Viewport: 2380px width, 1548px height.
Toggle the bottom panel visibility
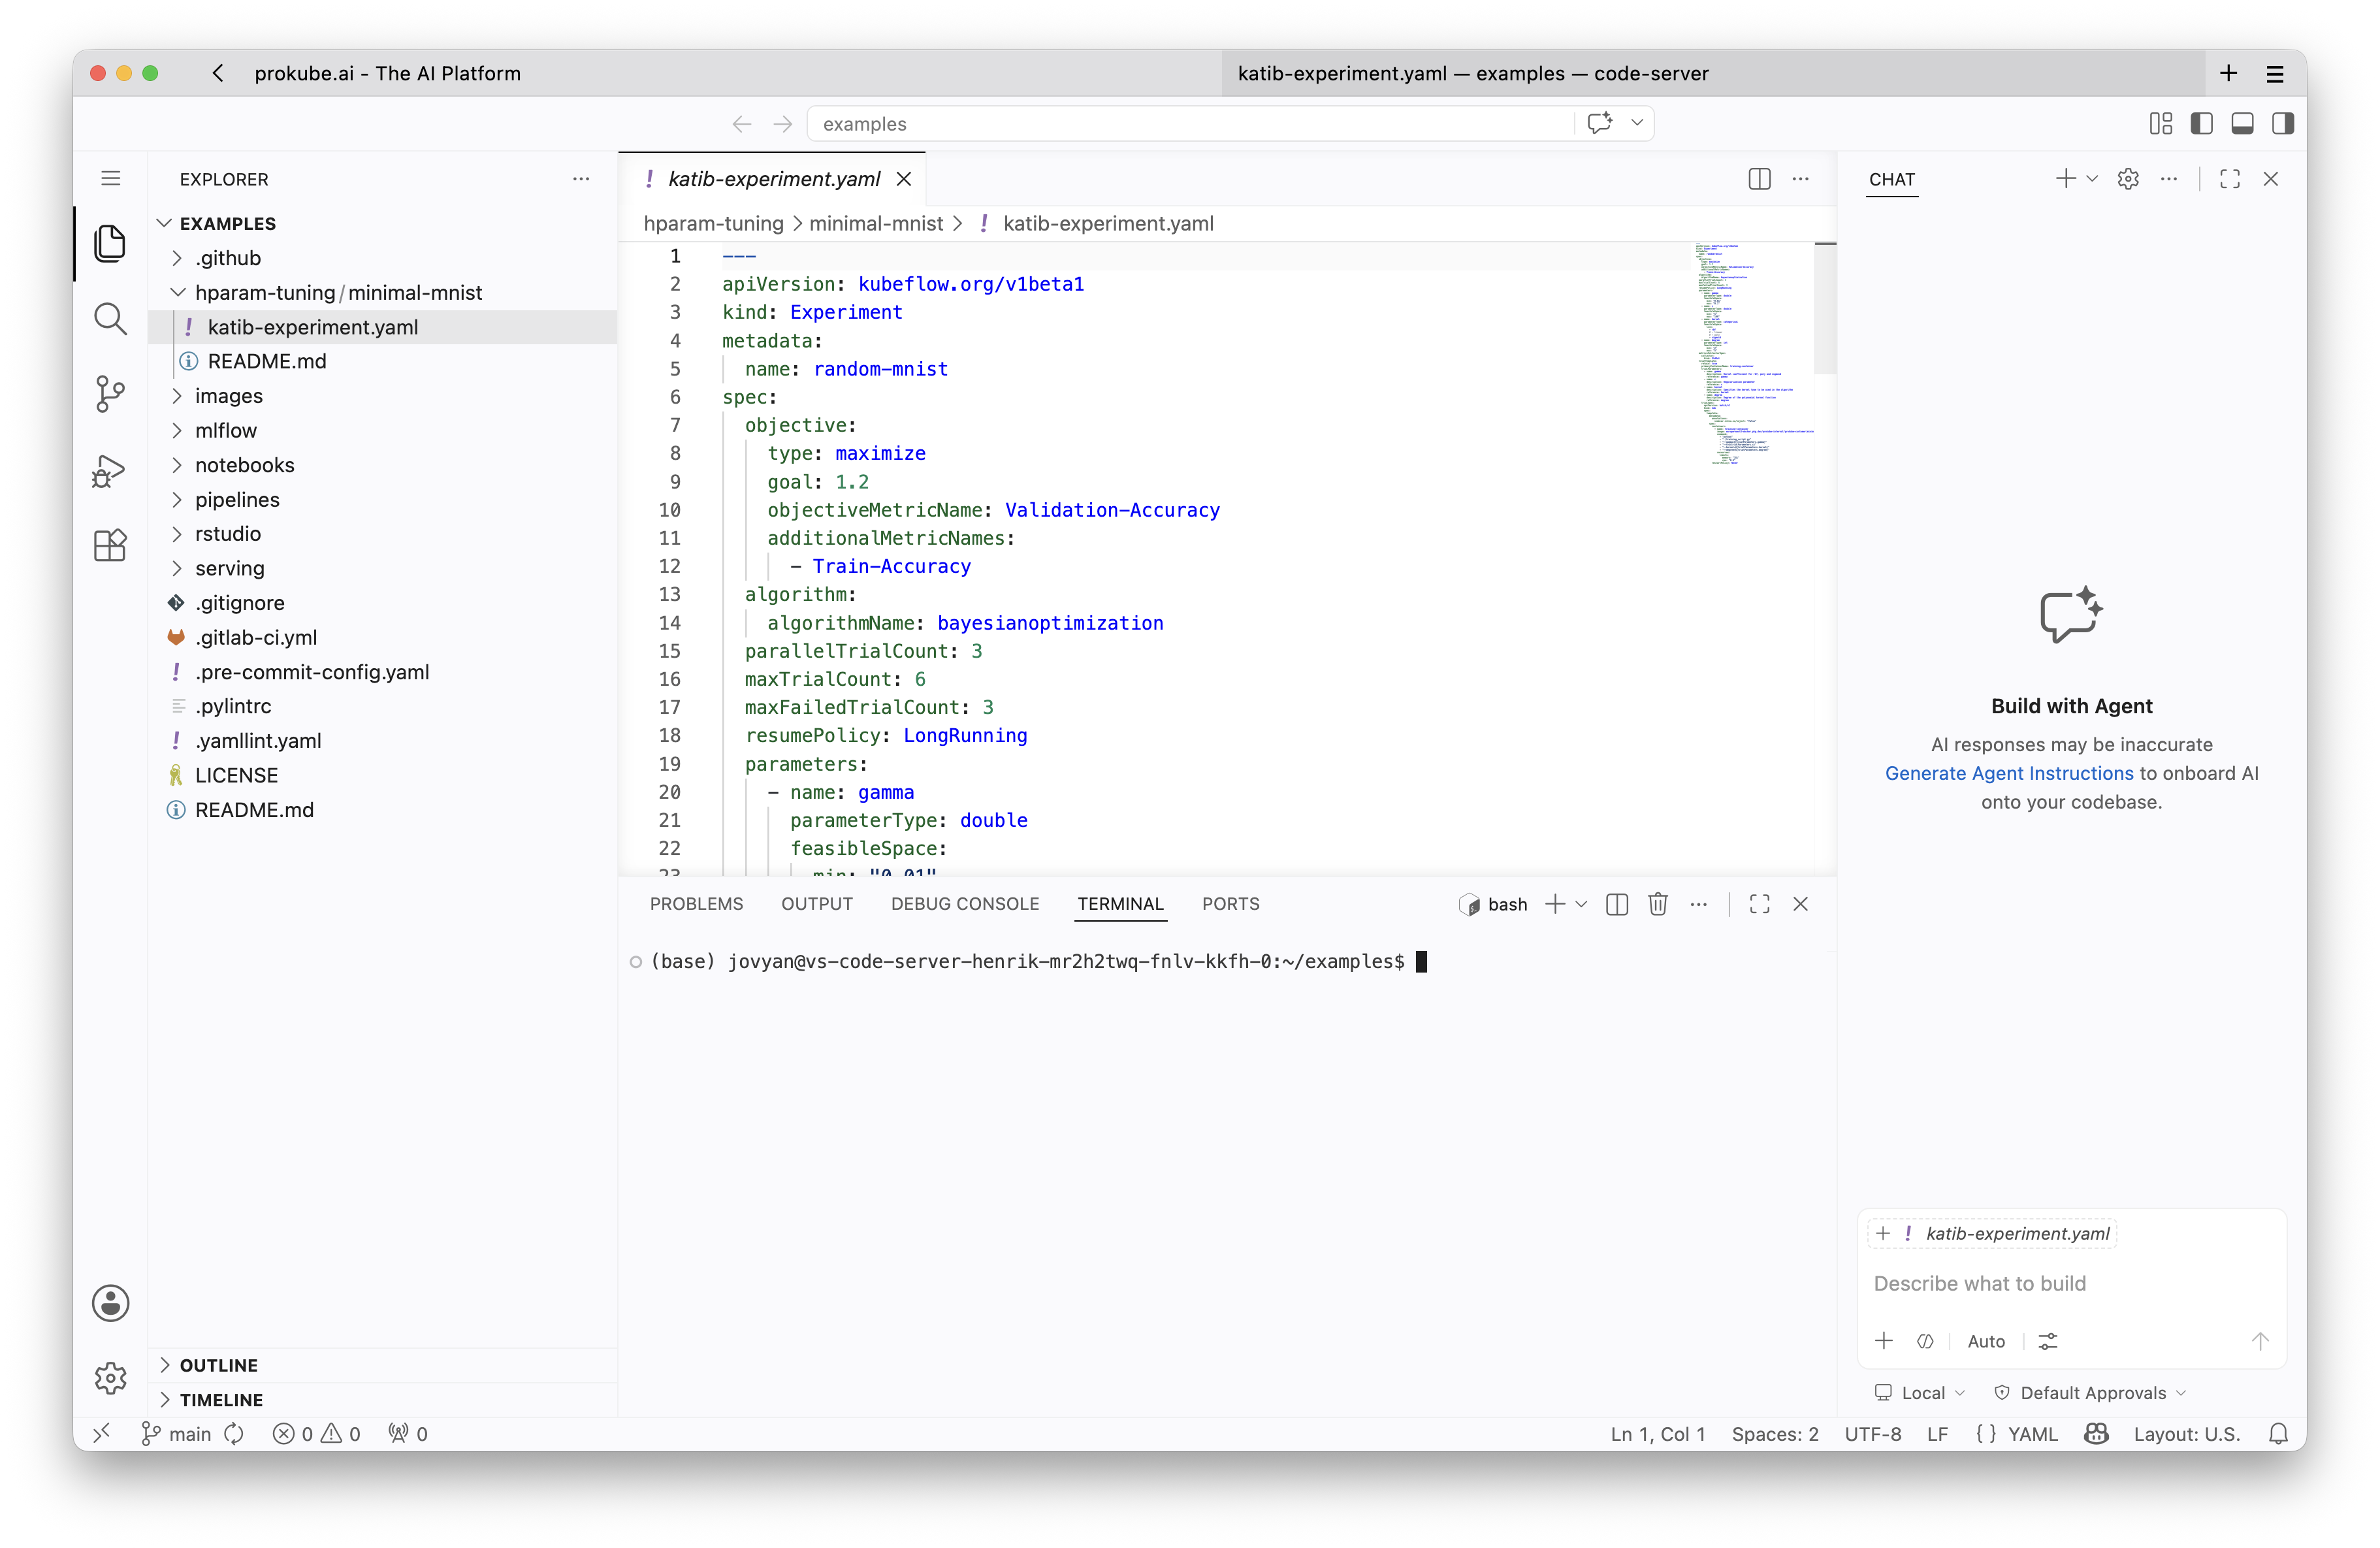coord(2243,123)
